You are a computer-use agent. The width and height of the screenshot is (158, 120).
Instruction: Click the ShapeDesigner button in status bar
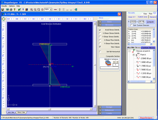(x=146, y=118)
